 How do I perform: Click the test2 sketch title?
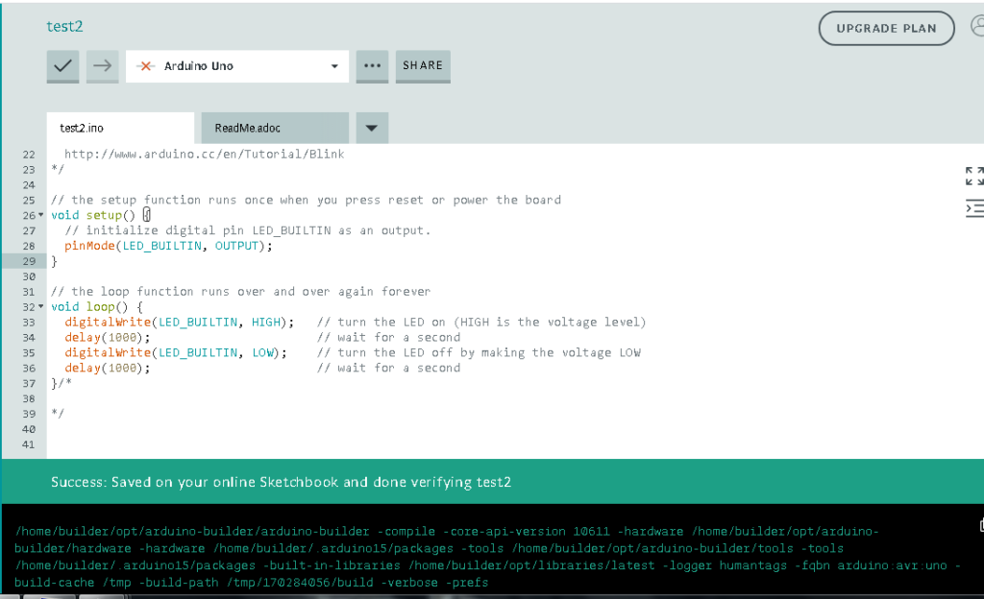coord(65,26)
